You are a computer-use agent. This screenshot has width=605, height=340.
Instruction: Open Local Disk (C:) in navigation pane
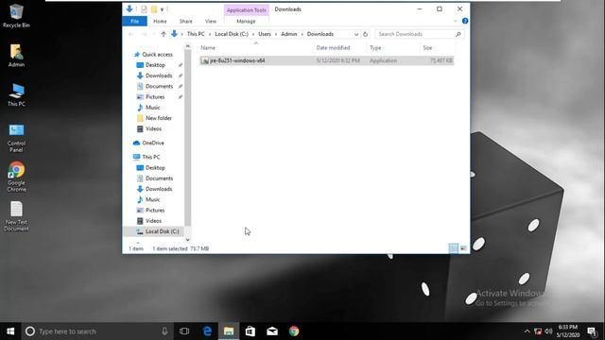162,231
